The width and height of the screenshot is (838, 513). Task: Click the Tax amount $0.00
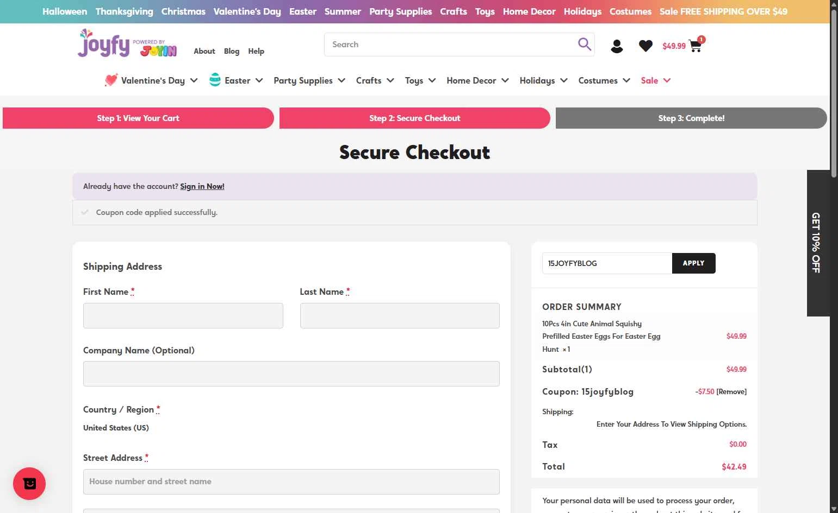(x=738, y=444)
